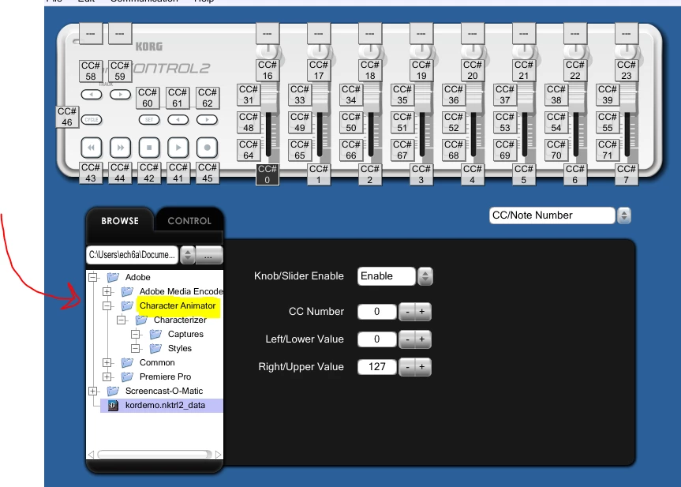
Task: Select the CC# 7 slider label
Action: [627, 174]
